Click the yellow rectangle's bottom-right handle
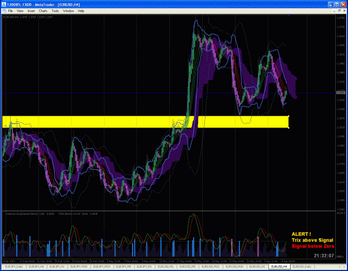The image size is (348, 271). 288,128
